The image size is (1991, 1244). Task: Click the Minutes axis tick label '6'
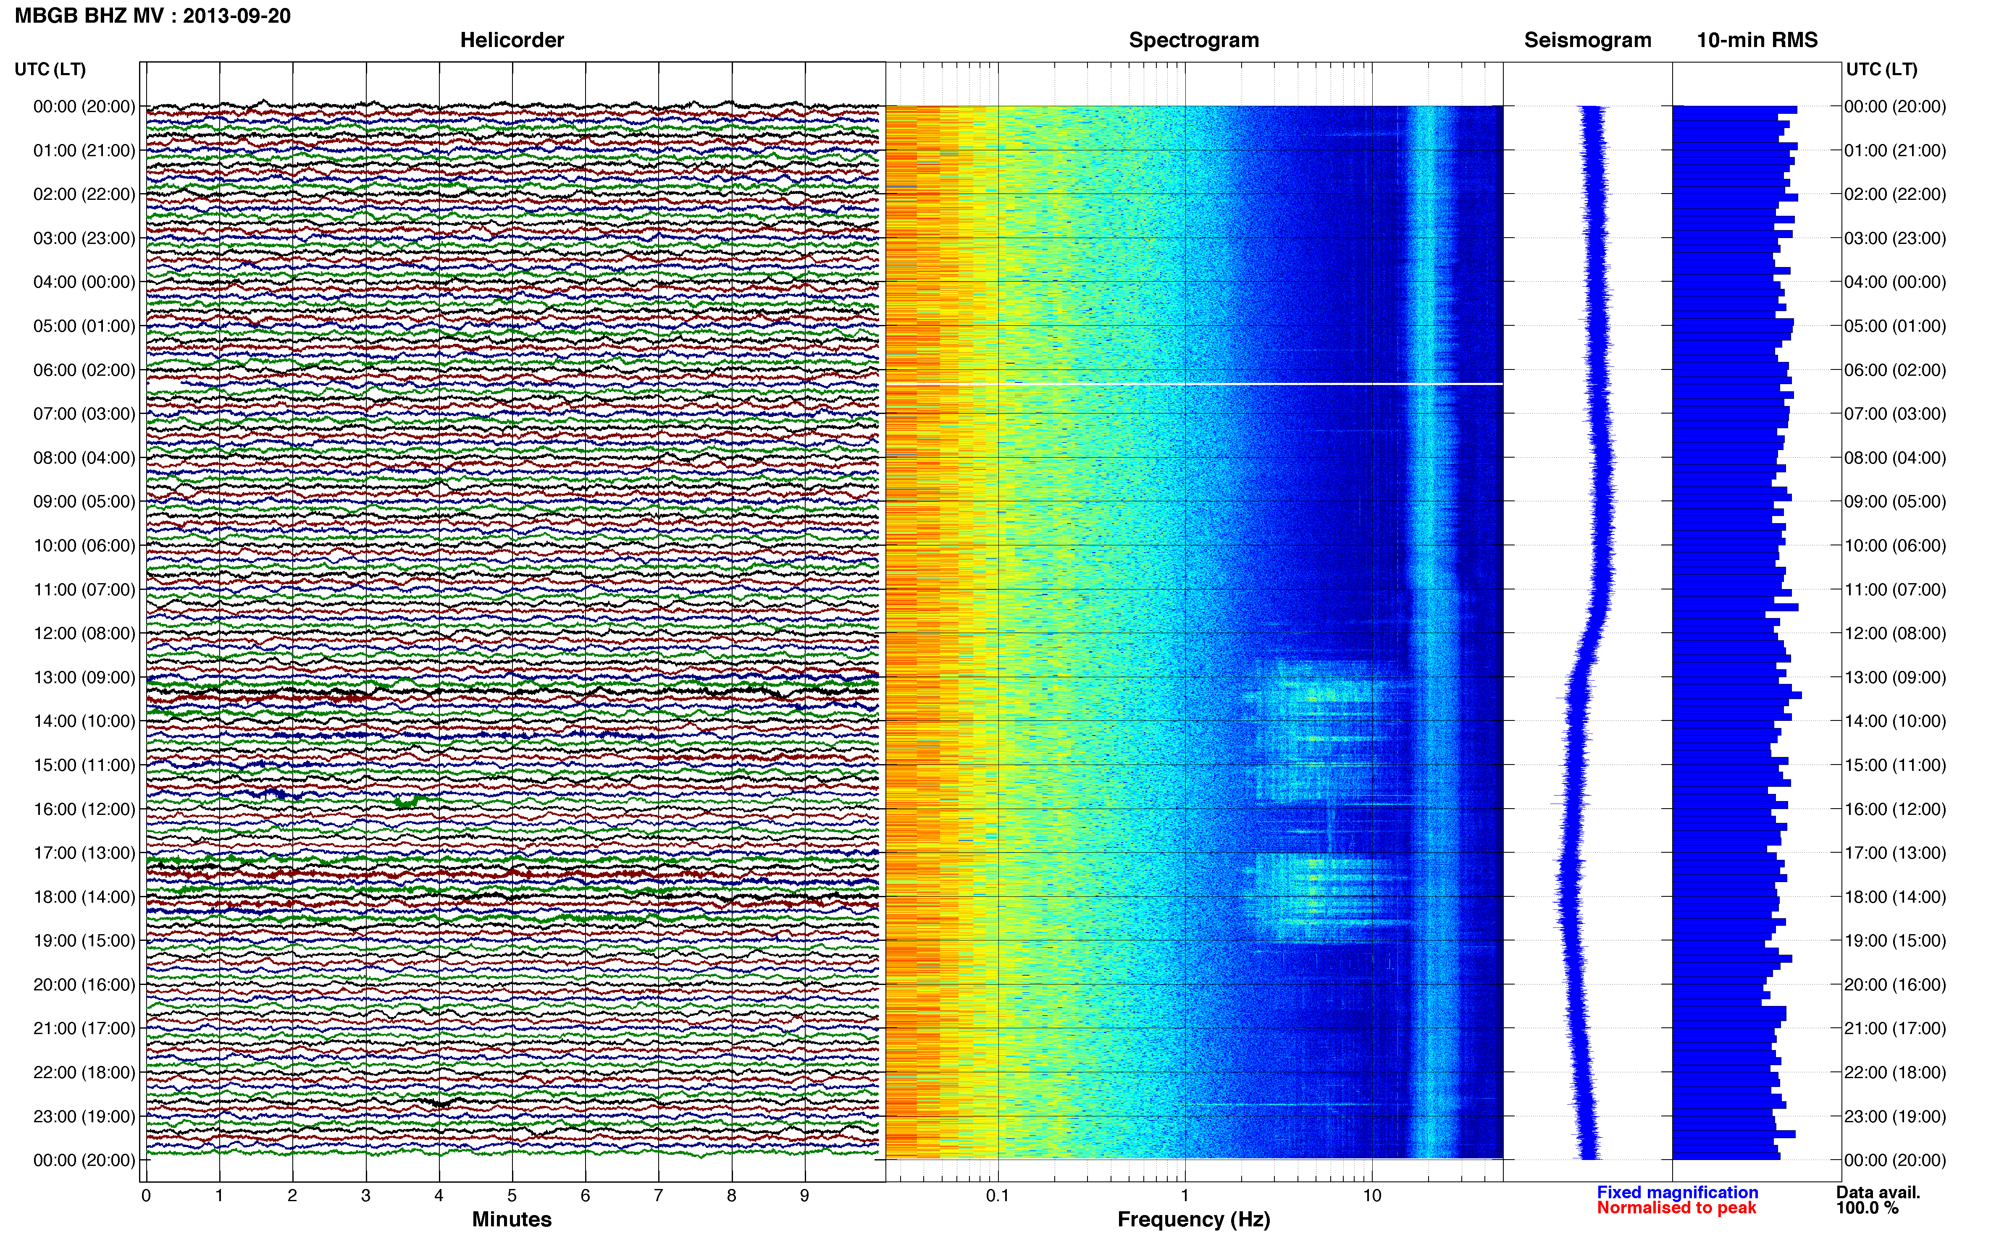coord(585,1195)
